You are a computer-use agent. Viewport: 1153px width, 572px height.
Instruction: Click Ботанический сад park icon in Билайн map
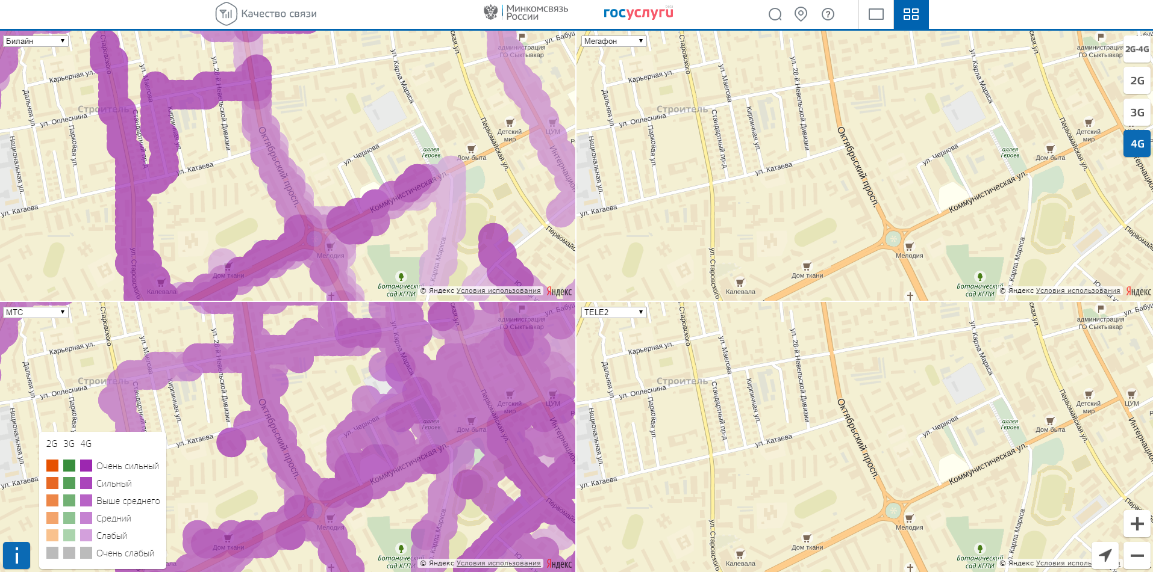(401, 277)
